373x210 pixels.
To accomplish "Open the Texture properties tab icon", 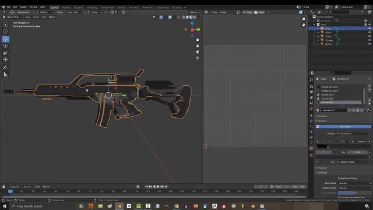I will 311,155.
